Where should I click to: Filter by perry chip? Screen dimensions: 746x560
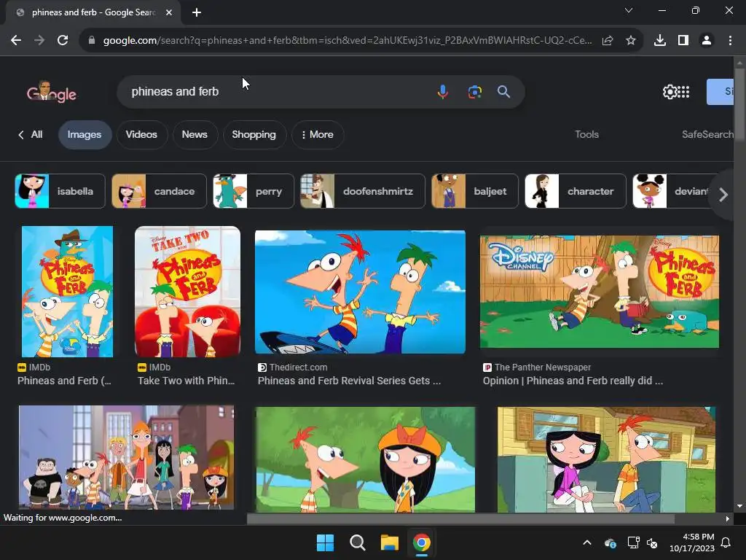click(x=254, y=191)
